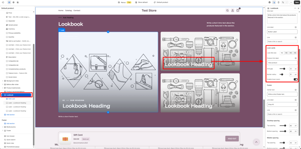Screen dimensions: 301x149
Task: Open the view/preview icon in top-right toolbar
Action: click(270, 2)
